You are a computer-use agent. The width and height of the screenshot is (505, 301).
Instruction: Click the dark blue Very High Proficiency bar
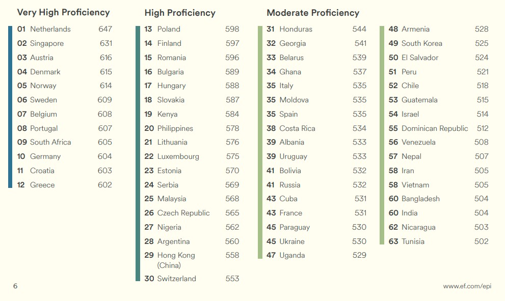click(10, 107)
